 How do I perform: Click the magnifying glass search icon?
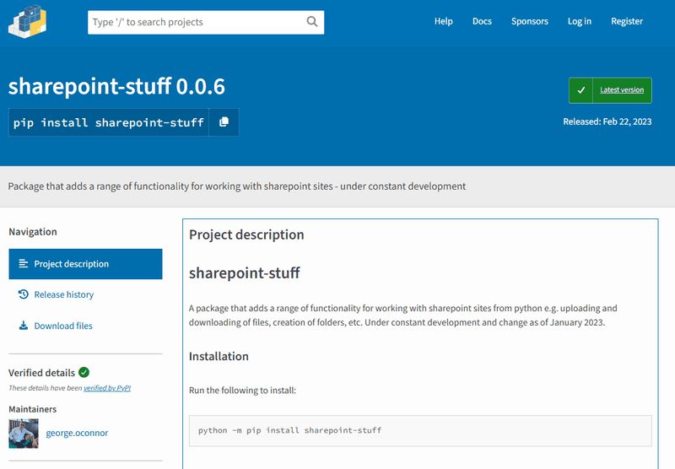pyautogui.click(x=312, y=22)
